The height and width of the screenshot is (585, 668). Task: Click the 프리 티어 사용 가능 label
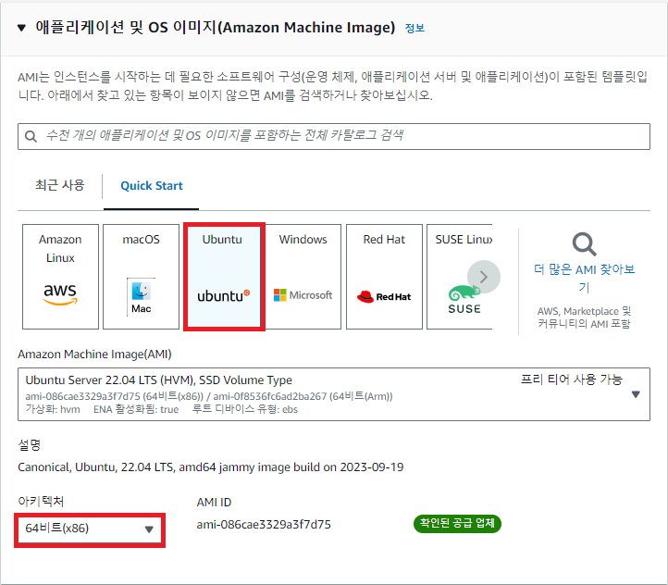(571, 380)
